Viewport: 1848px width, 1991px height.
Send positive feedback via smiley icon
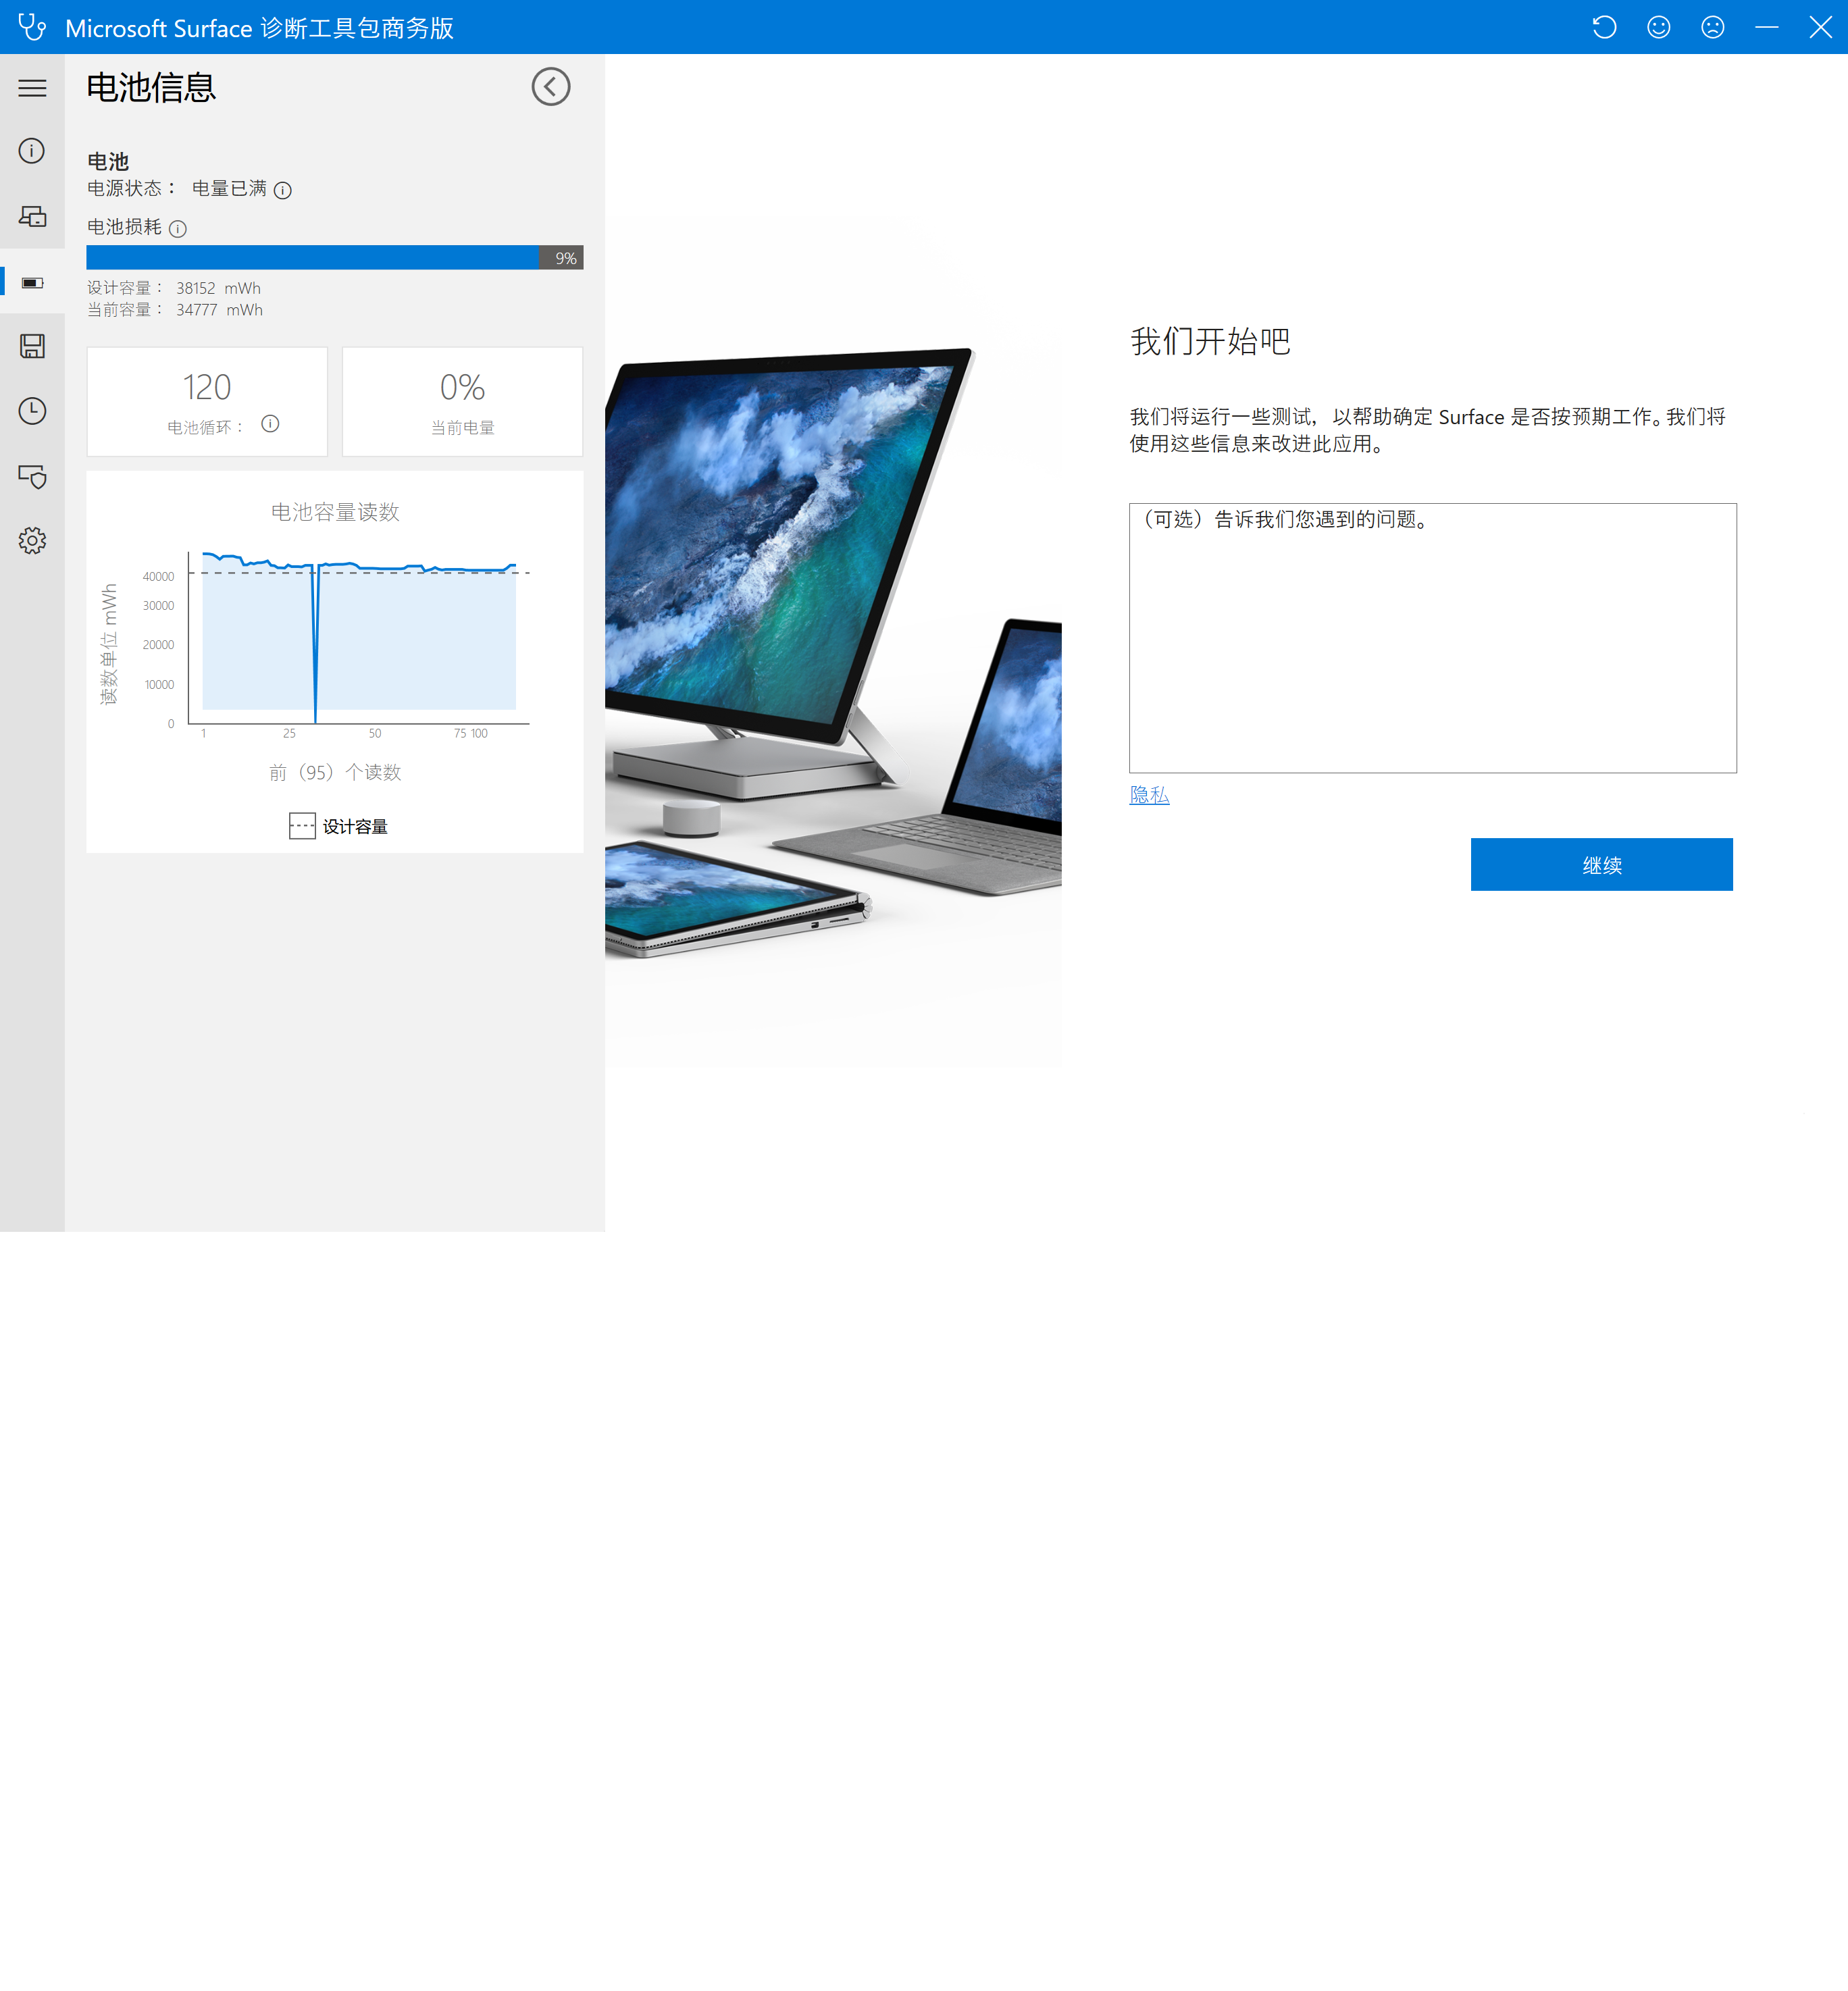coord(1659,27)
